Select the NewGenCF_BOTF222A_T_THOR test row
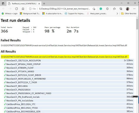 (x=69, y=82)
